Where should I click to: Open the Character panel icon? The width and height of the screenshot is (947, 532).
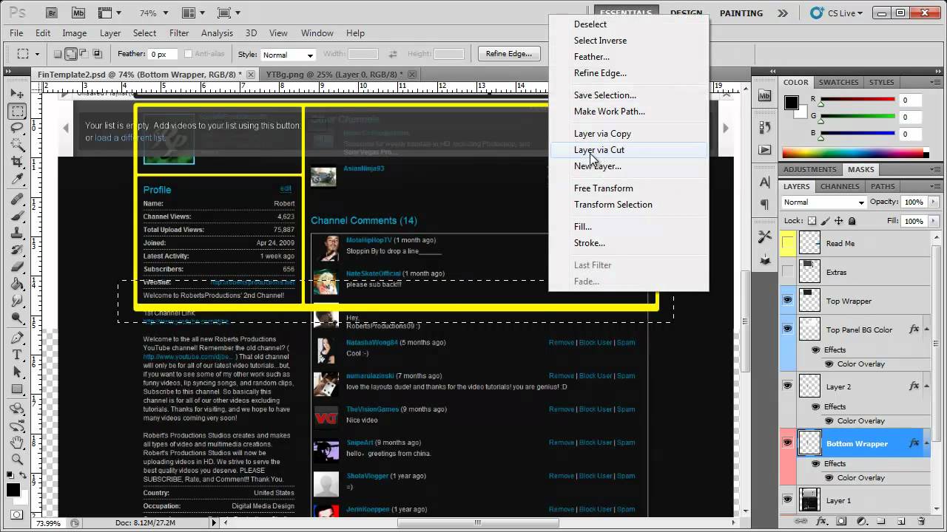coord(765,183)
